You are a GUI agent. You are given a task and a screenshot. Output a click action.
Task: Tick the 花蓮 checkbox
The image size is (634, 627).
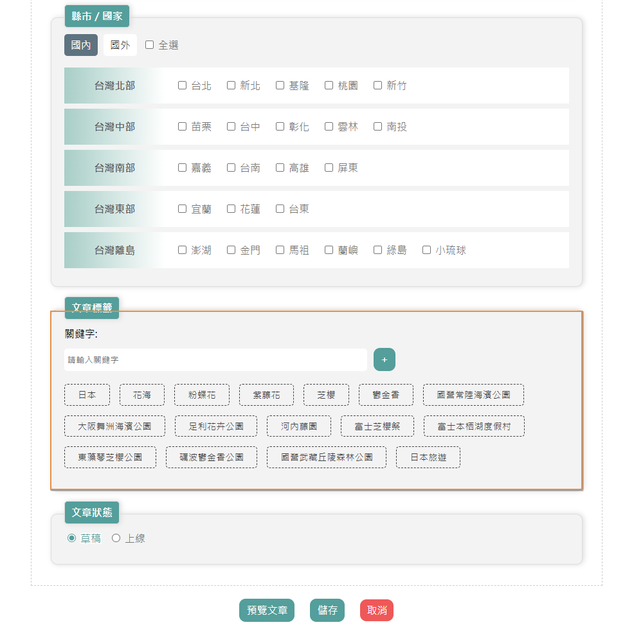click(x=231, y=209)
